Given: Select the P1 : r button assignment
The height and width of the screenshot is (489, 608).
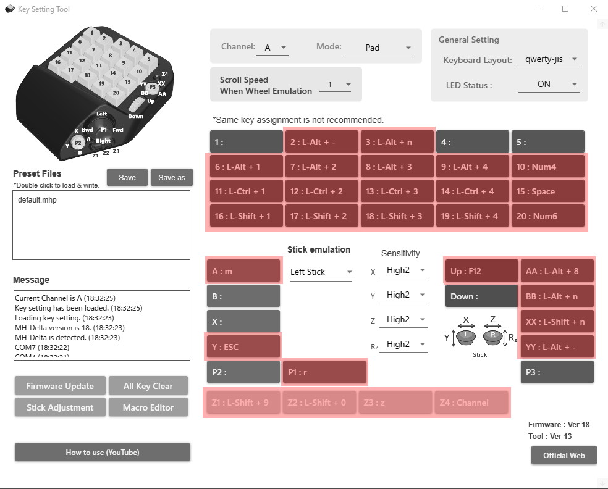Looking at the screenshot, I should coord(324,372).
